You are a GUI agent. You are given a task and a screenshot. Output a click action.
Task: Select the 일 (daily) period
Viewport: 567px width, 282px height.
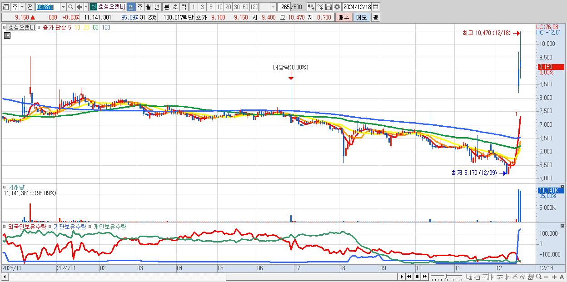(131, 7)
